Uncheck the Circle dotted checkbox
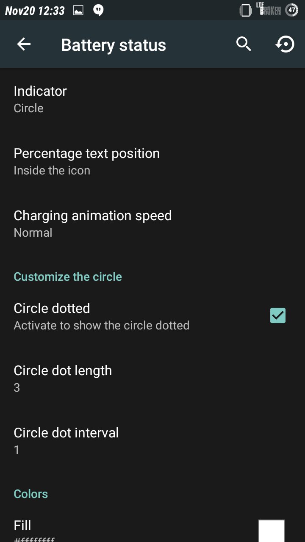Screen dimensions: 305x542 coord(278,315)
